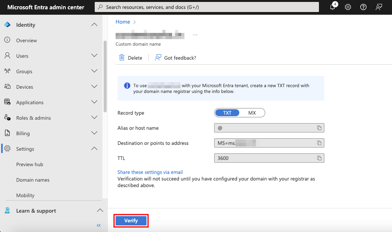Collapse the Learn & support chevron
Viewport: 392px width, 232px height.
pyautogui.click(x=100, y=210)
